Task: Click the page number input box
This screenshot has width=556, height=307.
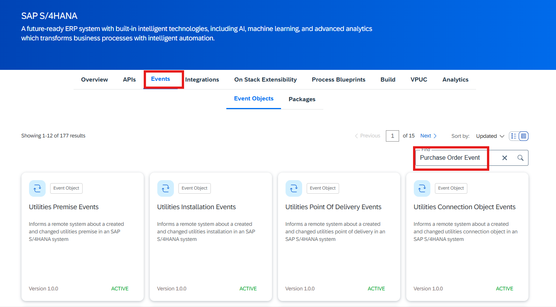Action: [x=392, y=136]
